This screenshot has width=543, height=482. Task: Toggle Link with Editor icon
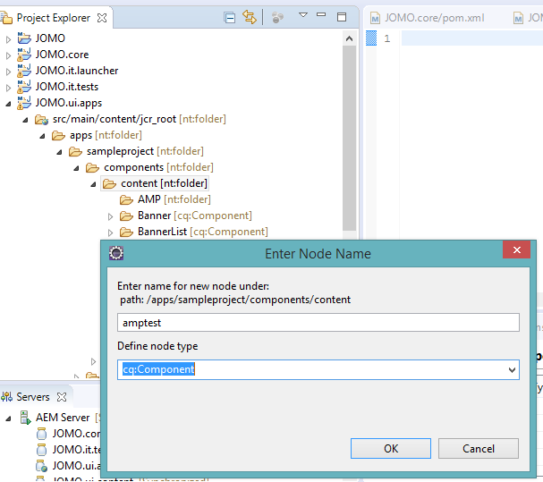(250, 17)
